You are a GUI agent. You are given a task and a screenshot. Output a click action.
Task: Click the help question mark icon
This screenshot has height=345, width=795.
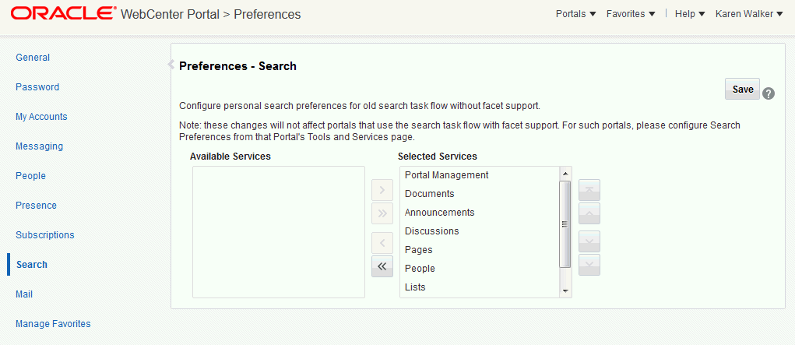pos(769,94)
